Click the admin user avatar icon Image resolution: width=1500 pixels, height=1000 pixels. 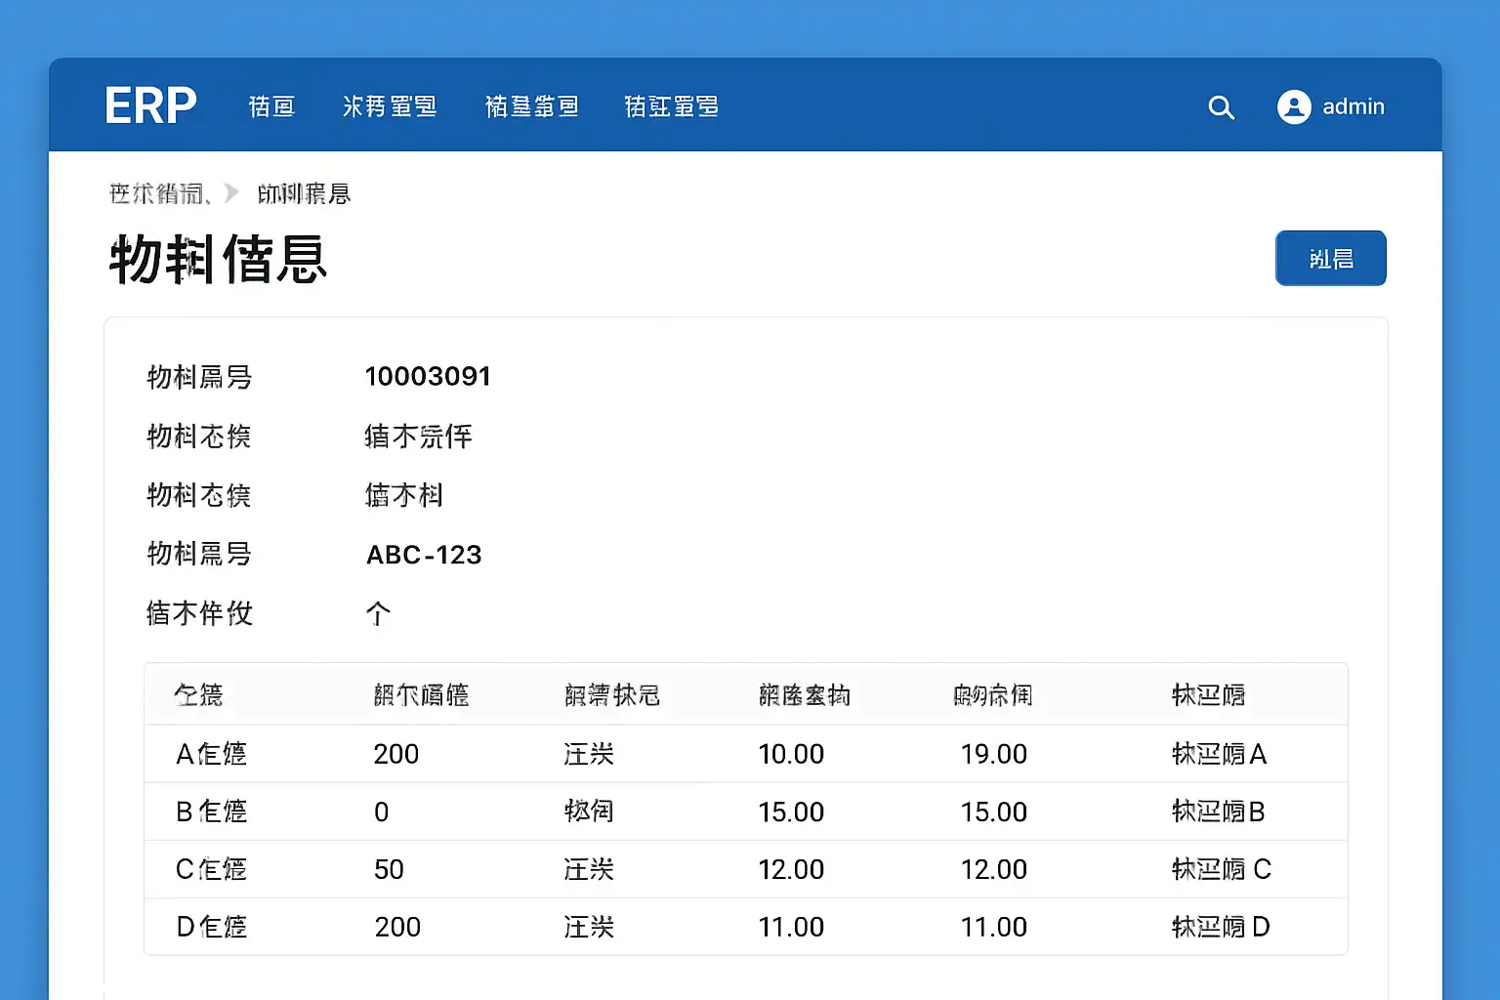coord(1294,106)
